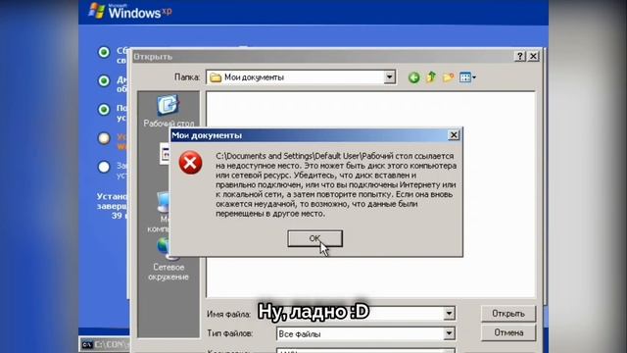
Task: Expand the Имя файла dropdown arrow
Action: click(449, 314)
